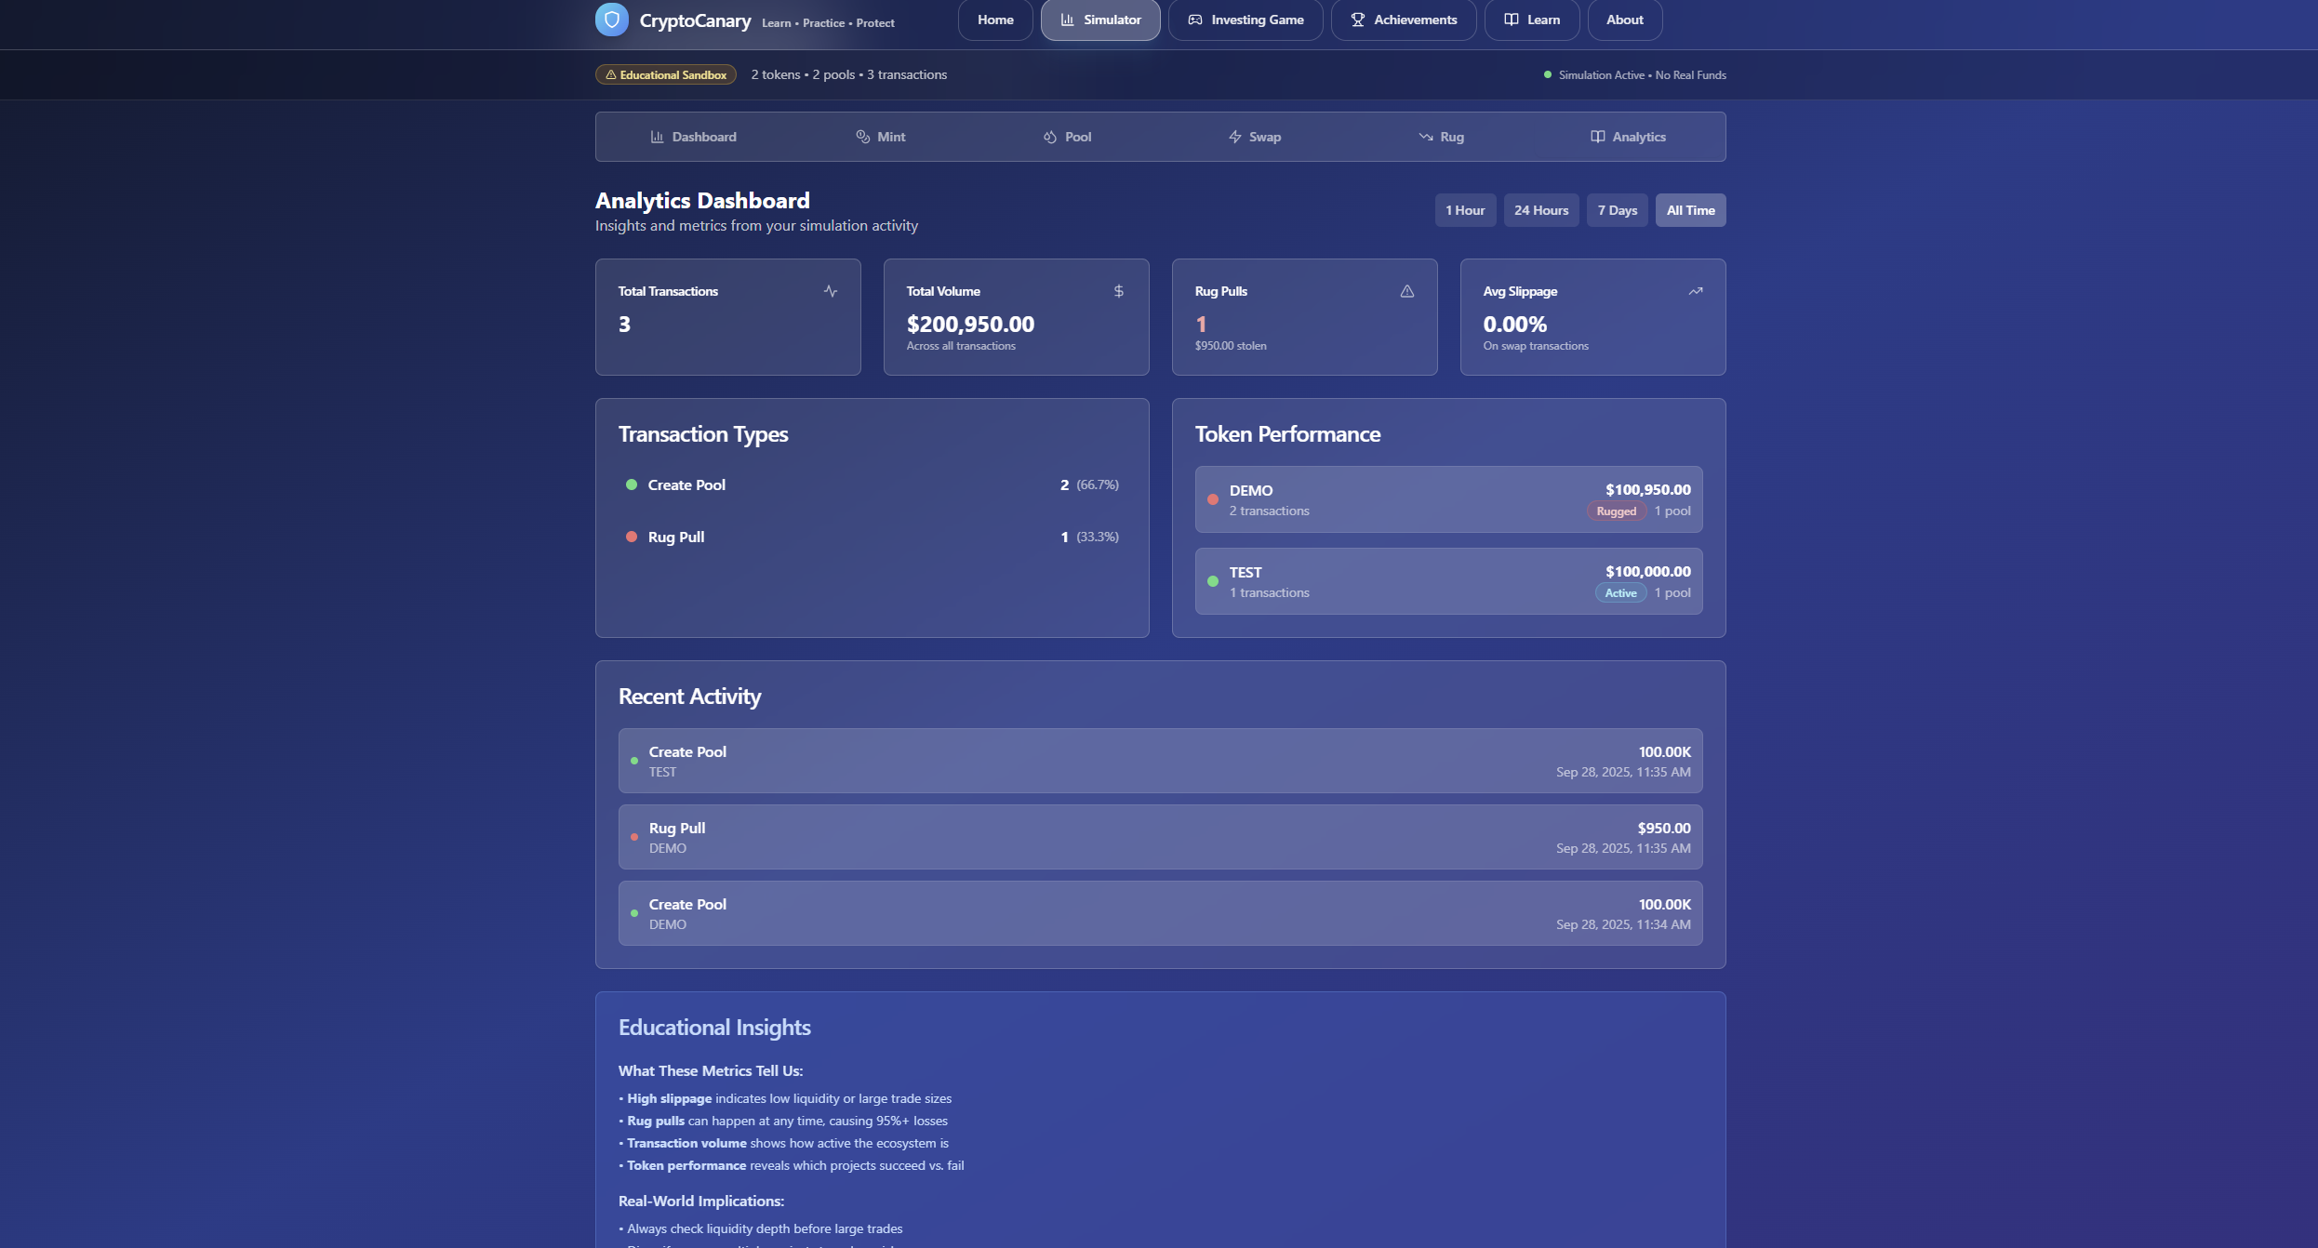Open the DEMO token performance row
The width and height of the screenshot is (2318, 1248).
(x=1447, y=499)
